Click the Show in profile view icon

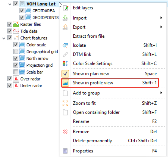pos(65,83)
